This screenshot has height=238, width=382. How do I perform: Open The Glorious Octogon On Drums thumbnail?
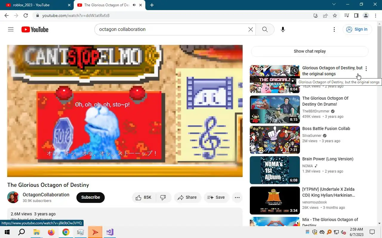[x=275, y=109]
